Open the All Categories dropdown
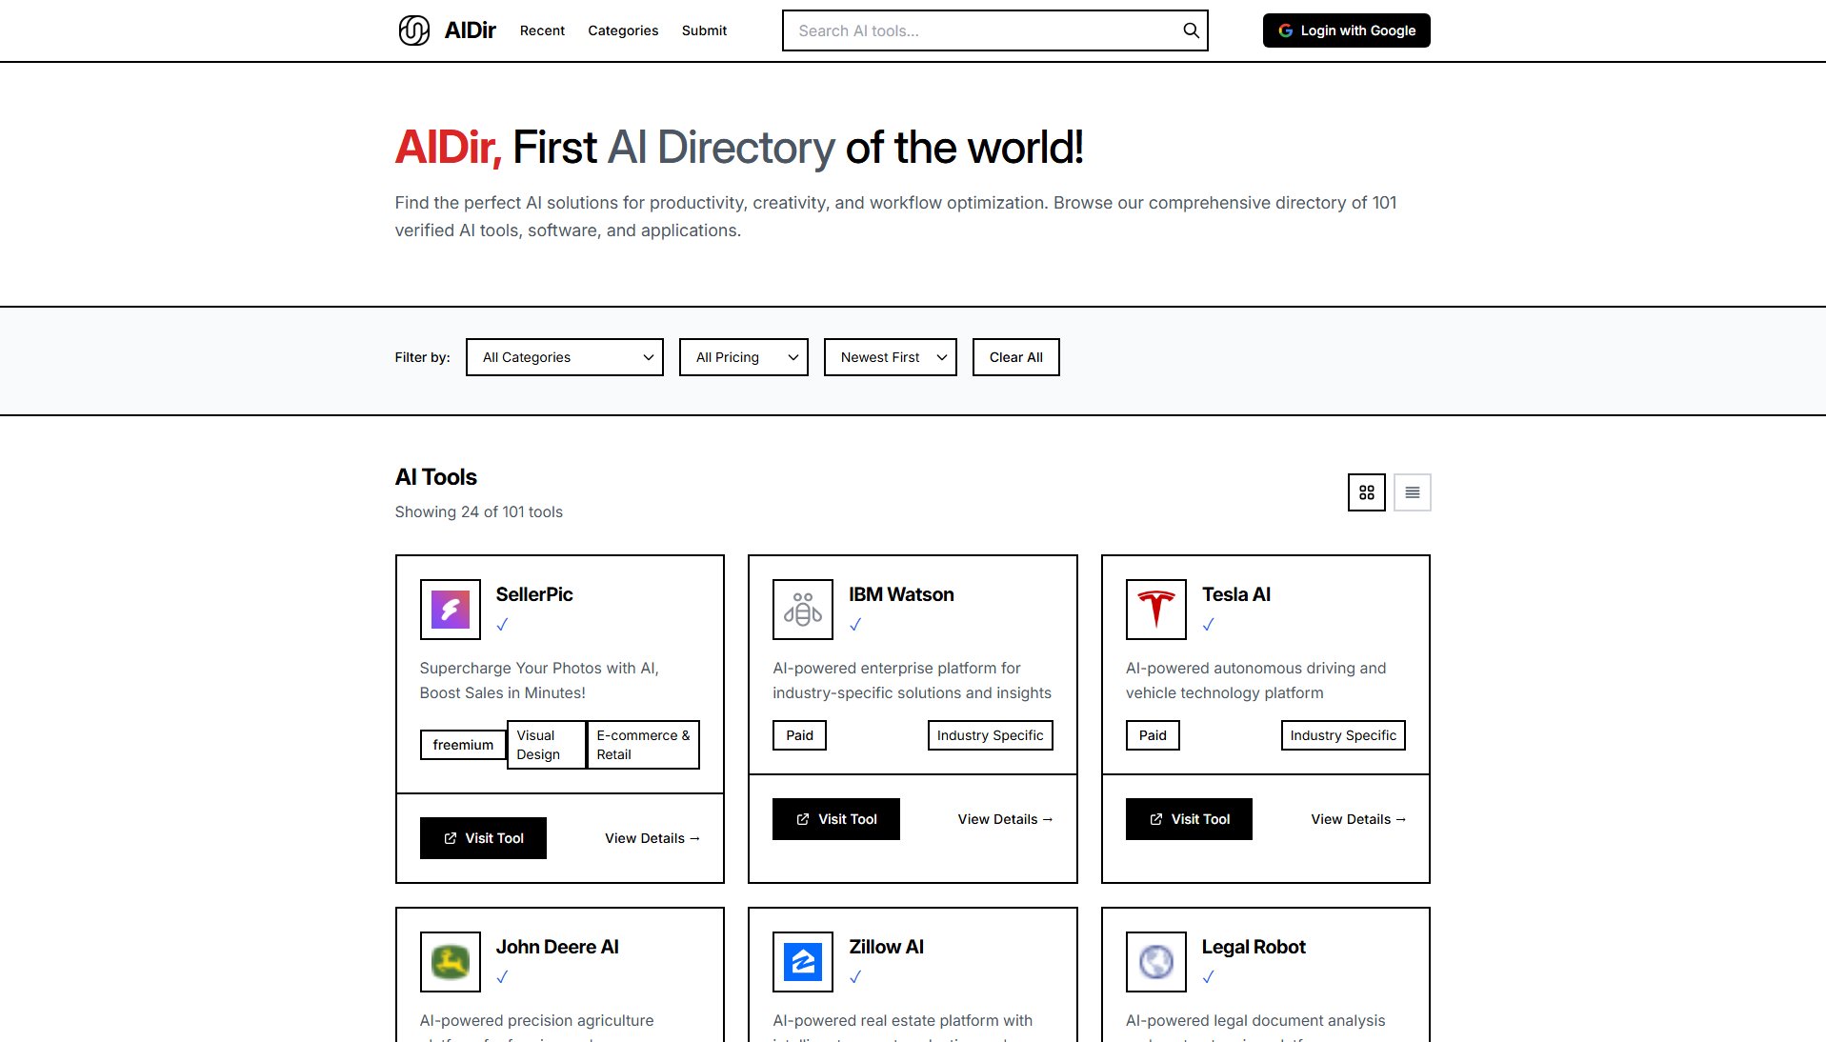This screenshot has height=1042, width=1826. coord(564,357)
